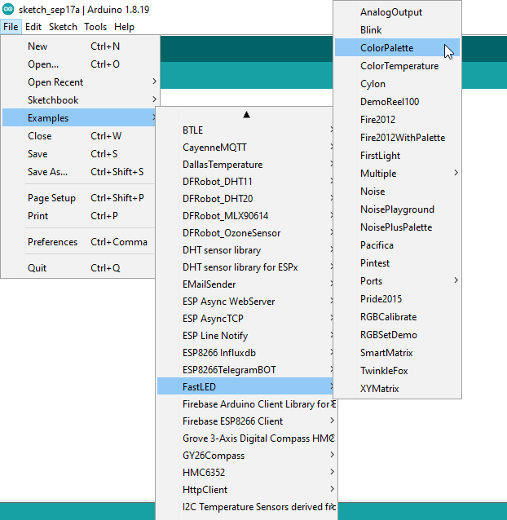Image resolution: width=507 pixels, height=520 pixels.
Task: Expand DFRobot_DHT20 examples
Action: (246, 199)
